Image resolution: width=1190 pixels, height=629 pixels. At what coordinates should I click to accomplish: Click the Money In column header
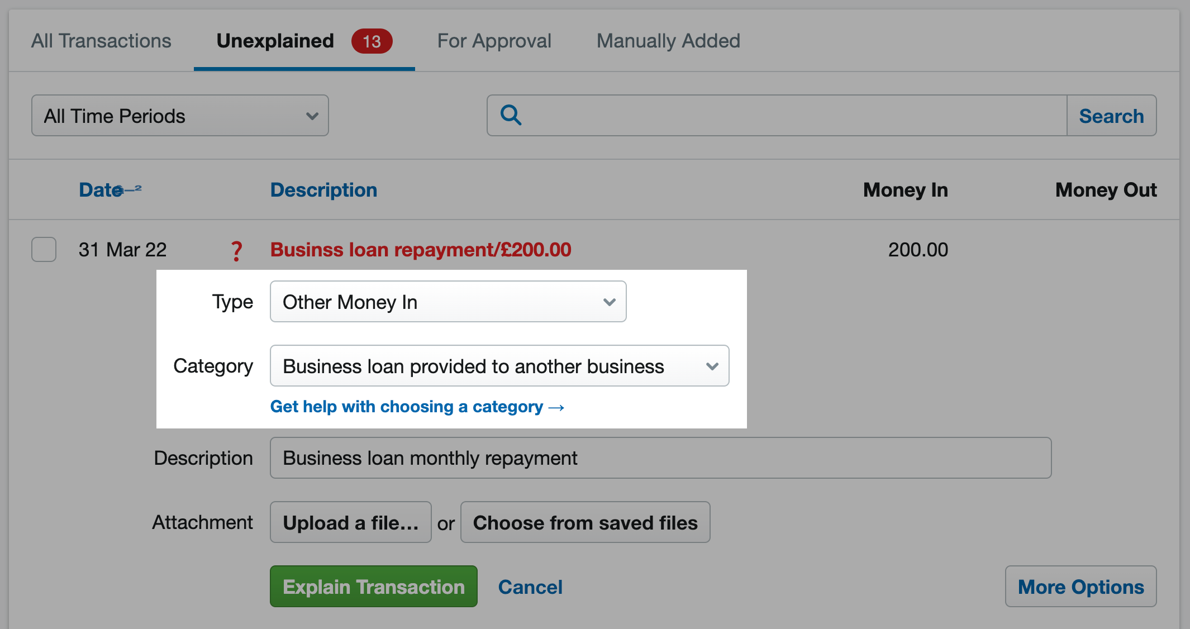point(905,190)
